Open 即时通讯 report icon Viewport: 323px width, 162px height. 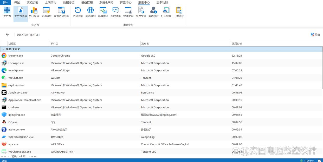(x=115, y=12)
